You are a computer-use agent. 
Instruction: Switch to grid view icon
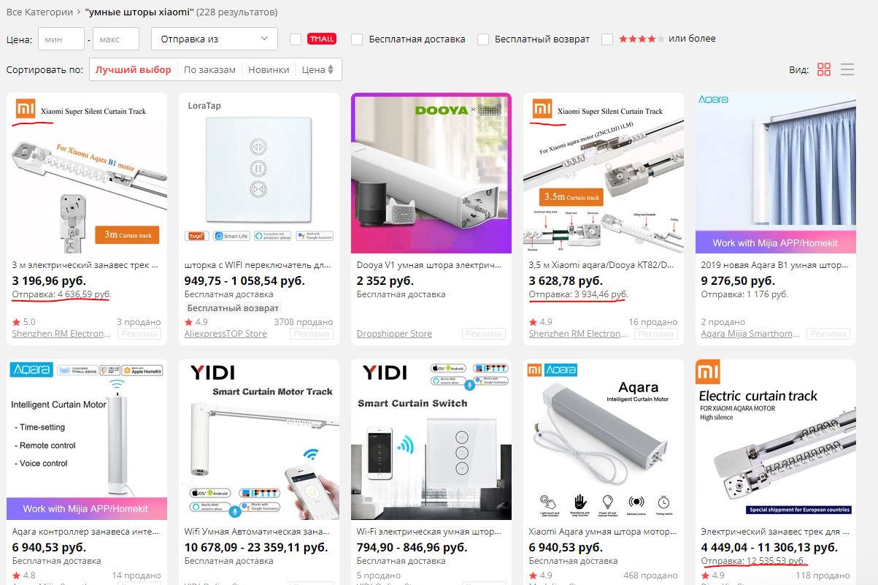824,69
